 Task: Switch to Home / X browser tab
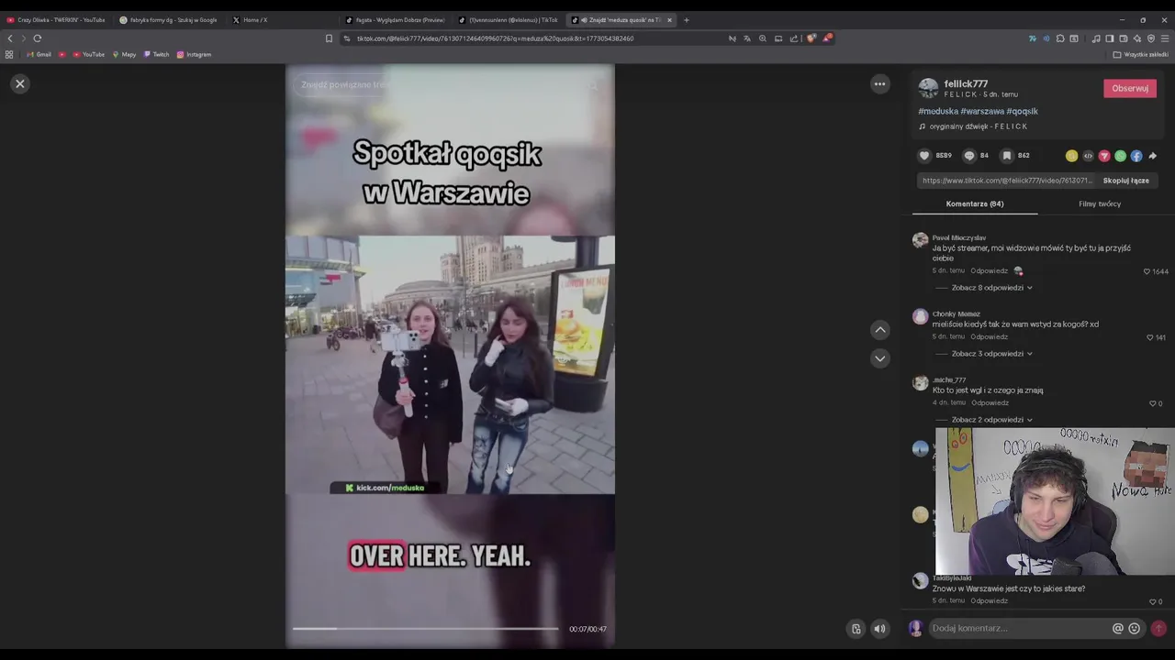point(251,19)
